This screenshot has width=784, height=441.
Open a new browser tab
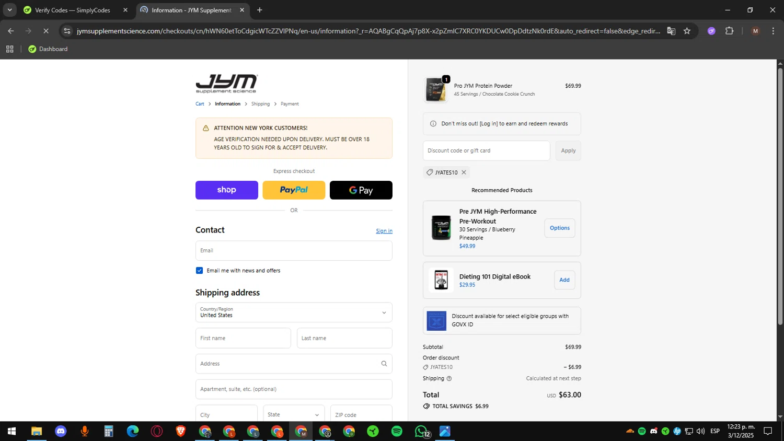point(260,10)
